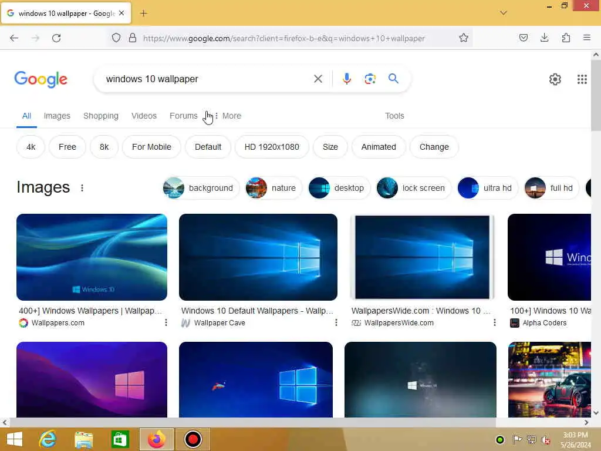Open the Alpha Coders wallpaper thumbnail
601x451 pixels.
click(549, 257)
